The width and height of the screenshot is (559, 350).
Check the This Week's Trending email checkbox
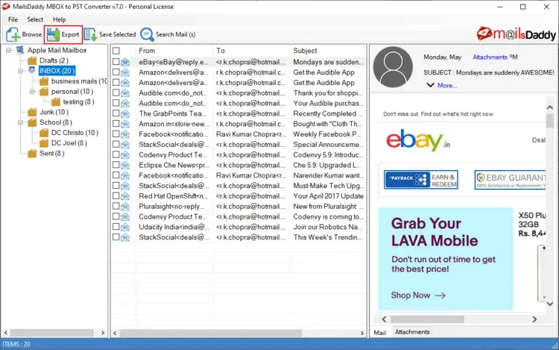(x=116, y=237)
